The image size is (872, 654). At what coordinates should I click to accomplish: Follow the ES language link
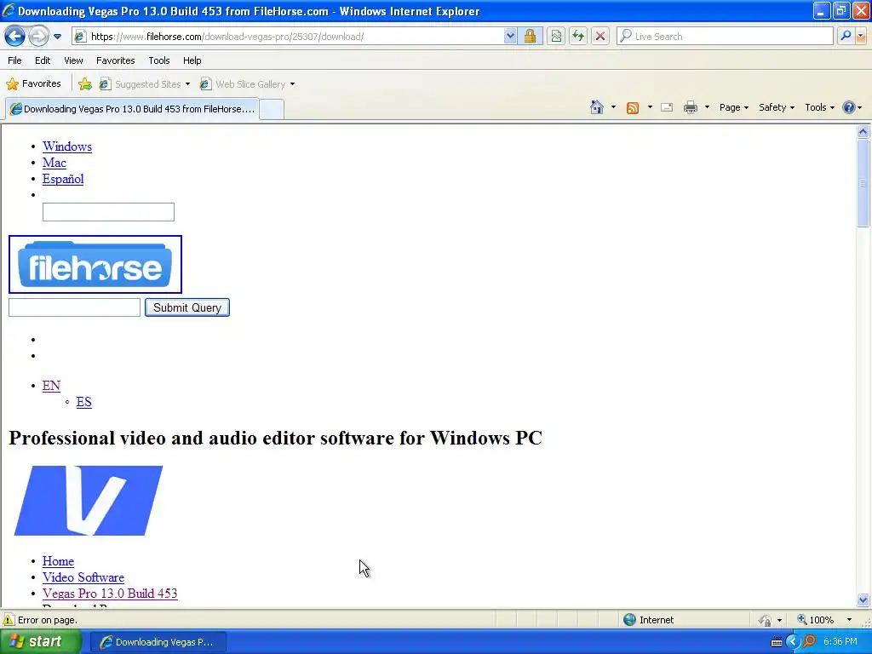click(84, 402)
